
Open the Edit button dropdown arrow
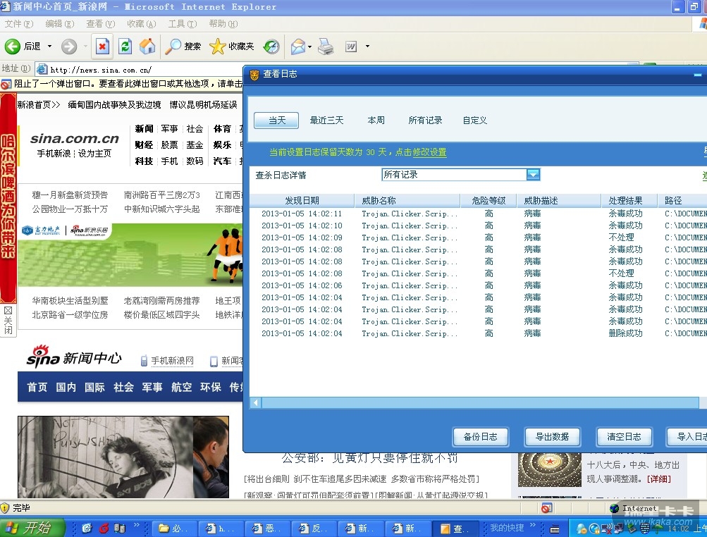pos(367,46)
